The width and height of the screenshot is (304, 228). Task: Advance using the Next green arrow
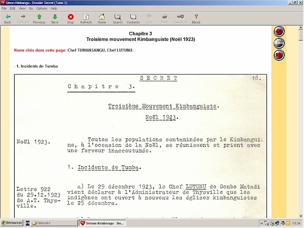coord(55,19)
